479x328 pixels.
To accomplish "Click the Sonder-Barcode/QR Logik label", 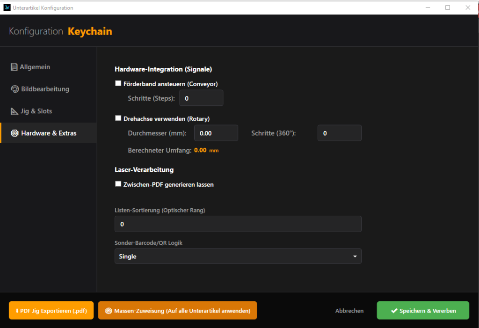I will tap(148, 243).
